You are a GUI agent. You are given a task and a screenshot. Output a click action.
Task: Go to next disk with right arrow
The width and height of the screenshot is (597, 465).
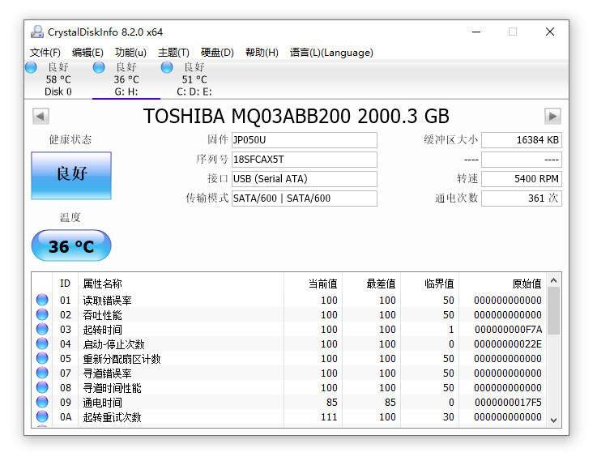pyautogui.click(x=552, y=116)
